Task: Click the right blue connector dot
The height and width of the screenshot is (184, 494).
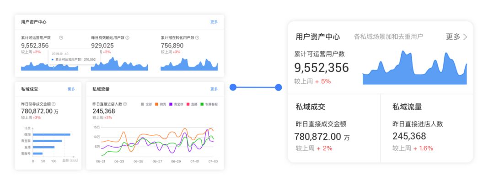Action: tap(279, 87)
